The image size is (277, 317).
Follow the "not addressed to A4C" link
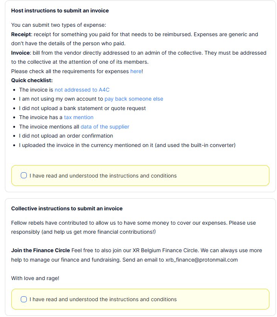pyautogui.click(x=82, y=90)
